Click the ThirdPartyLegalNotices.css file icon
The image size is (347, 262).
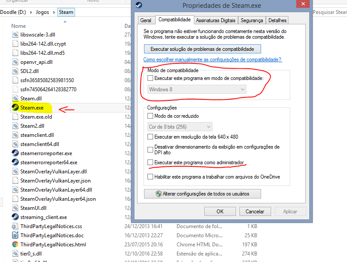pyautogui.click(x=15, y=226)
